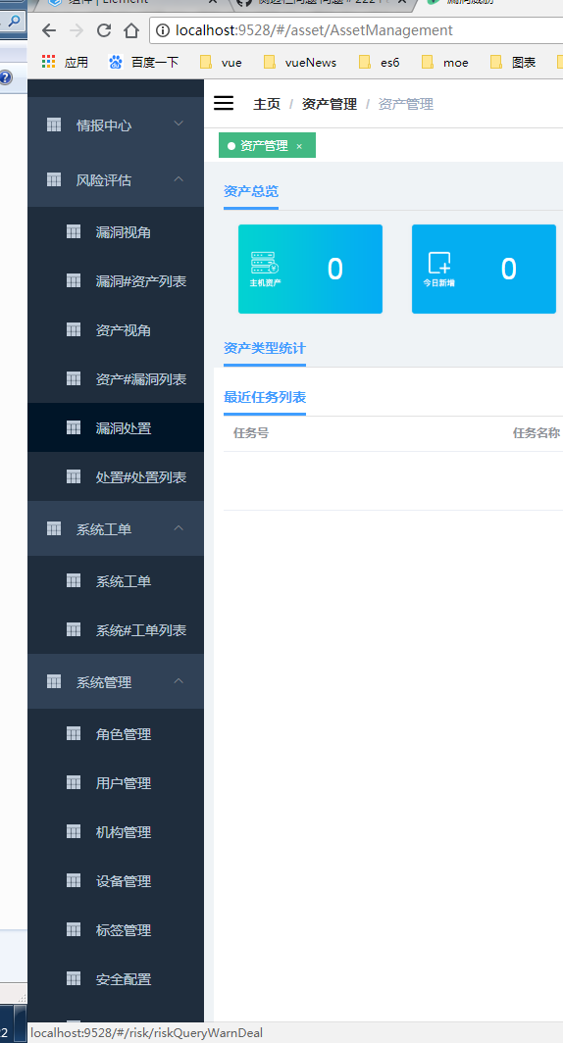Click the hamburger sidebar toggle icon
Image resolution: width=563 pixels, height=1043 pixels.
pyautogui.click(x=224, y=103)
